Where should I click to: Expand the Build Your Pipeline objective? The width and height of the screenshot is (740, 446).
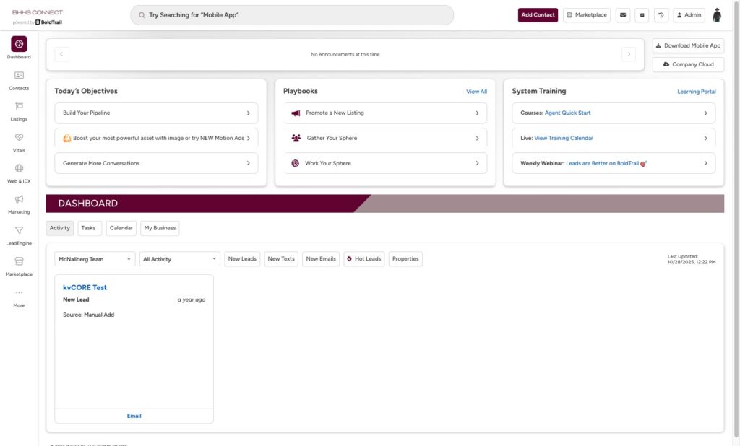156,113
